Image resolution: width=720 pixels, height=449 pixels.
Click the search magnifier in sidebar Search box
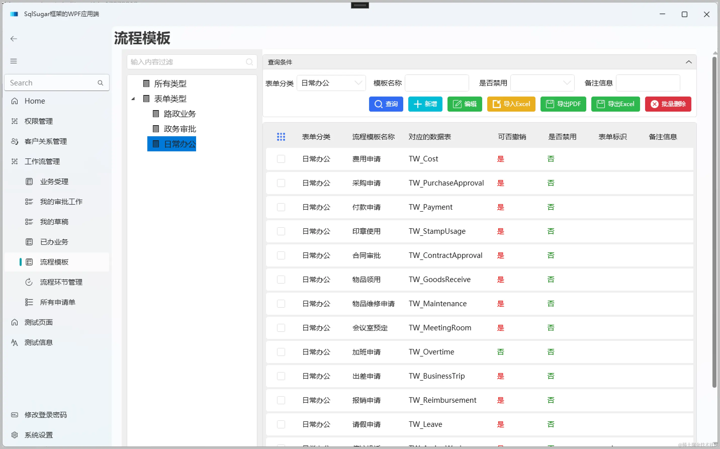(x=100, y=83)
